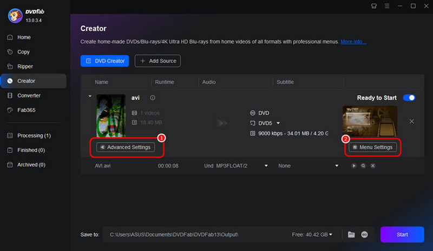Click the Audio column header

tap(209, 82)
